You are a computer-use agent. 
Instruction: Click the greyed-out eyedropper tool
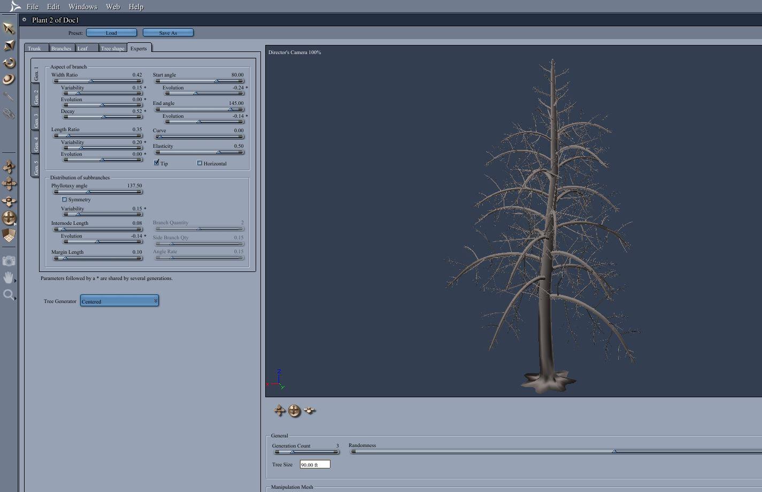[x=9, y=96]
